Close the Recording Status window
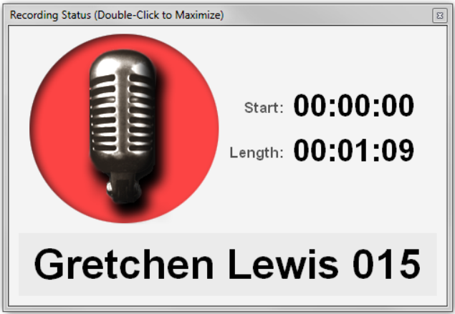The image size is (455, 314). point(440,15)
